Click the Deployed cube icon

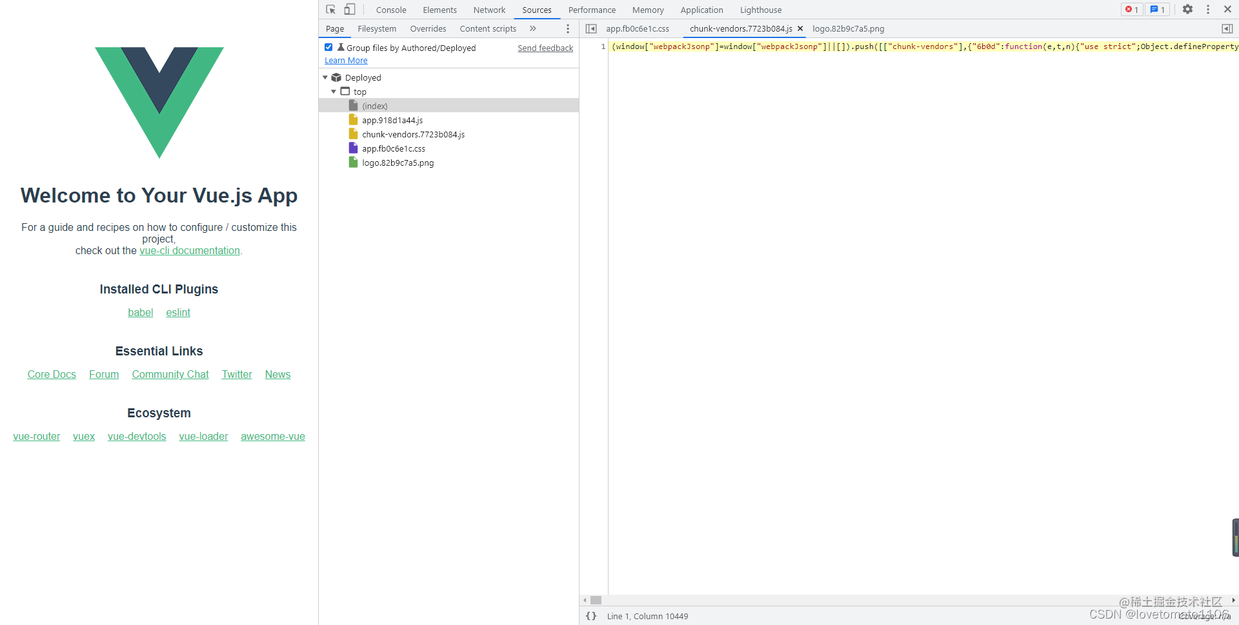[x=336, y=77]
